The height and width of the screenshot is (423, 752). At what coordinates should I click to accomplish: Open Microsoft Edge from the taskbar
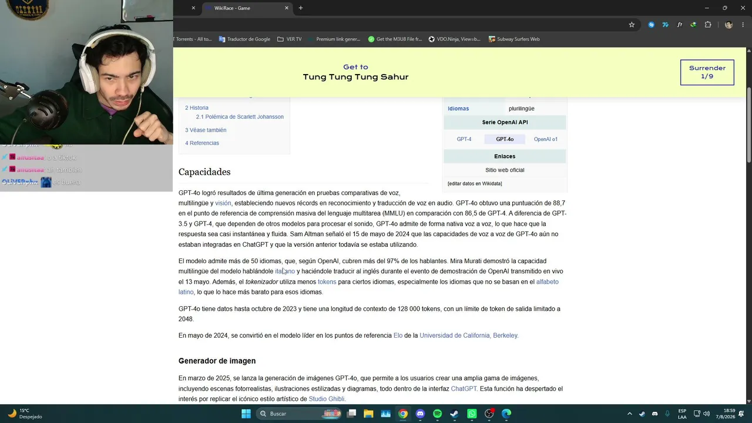pos(506,414)
